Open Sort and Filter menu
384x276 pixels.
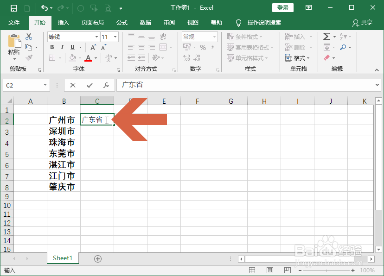pyautogui.click(x=346, y=37)
